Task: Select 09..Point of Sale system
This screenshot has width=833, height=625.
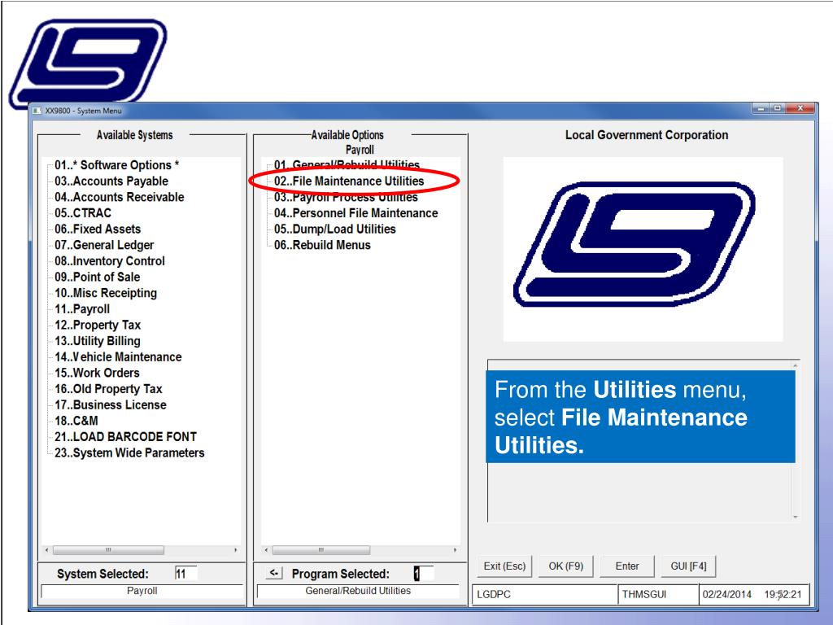Action: [x=98, y=277]
